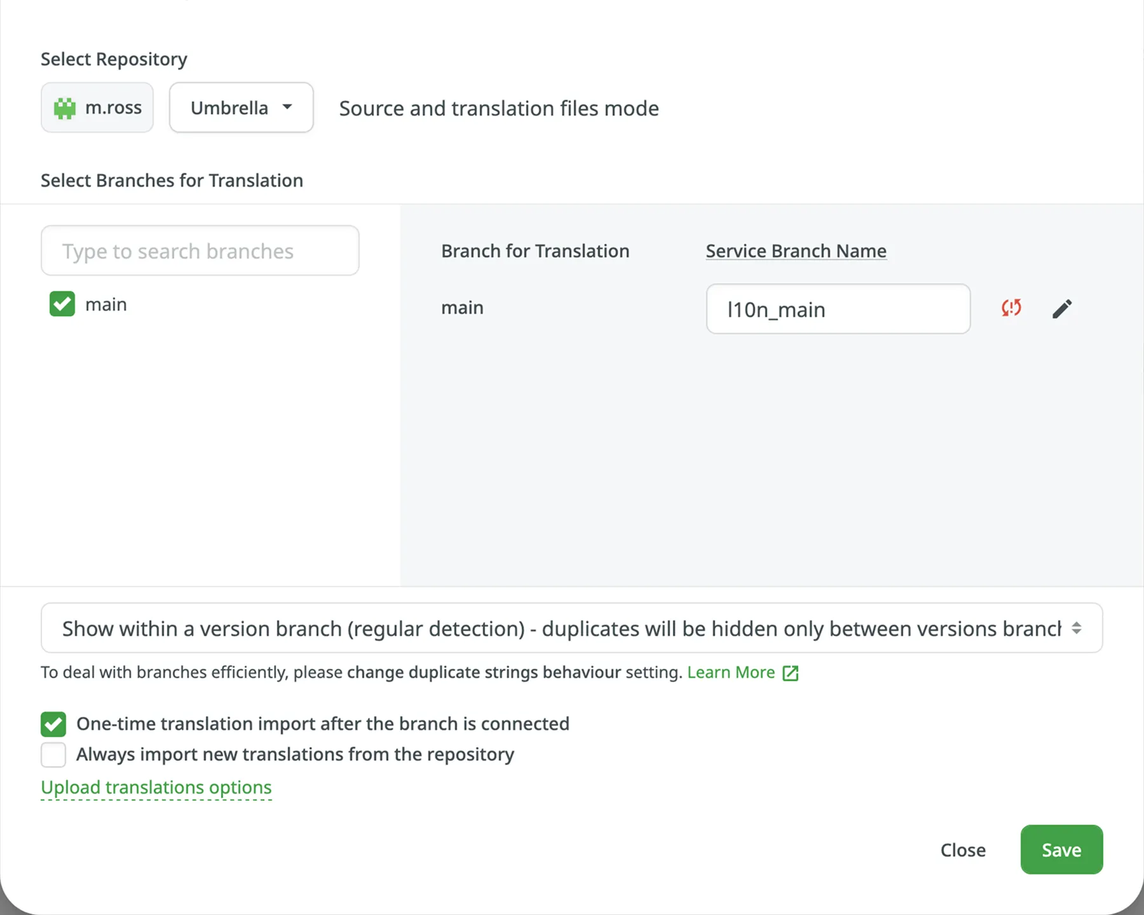
Task: Click inside the l10n_main text field
Action: (x=838, y=309)
